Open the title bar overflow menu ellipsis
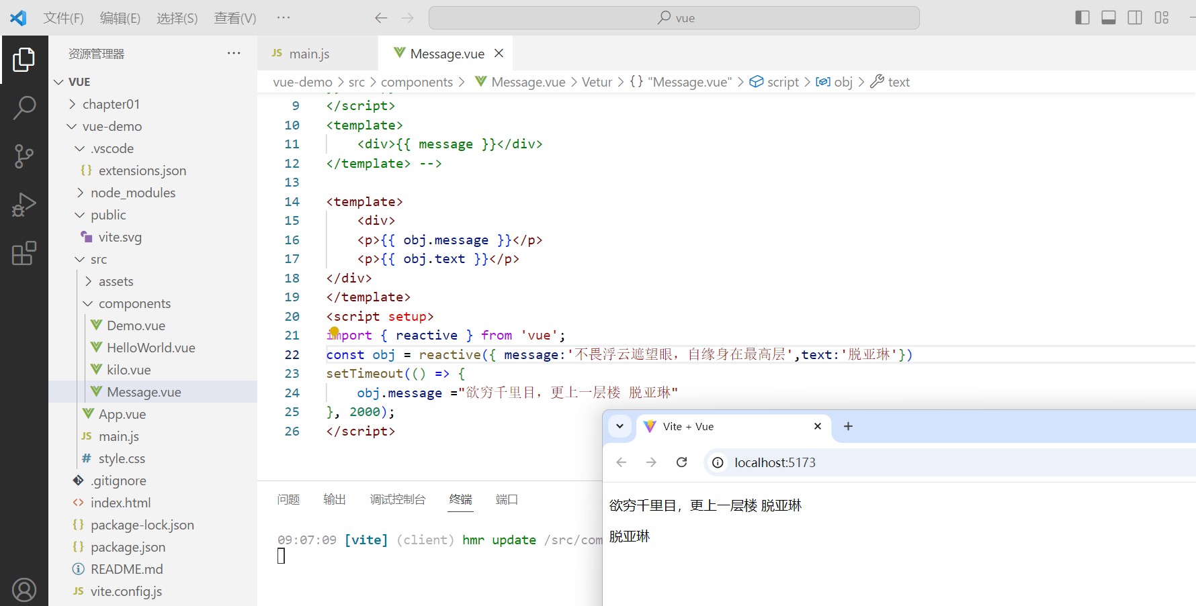 (284, 18)
